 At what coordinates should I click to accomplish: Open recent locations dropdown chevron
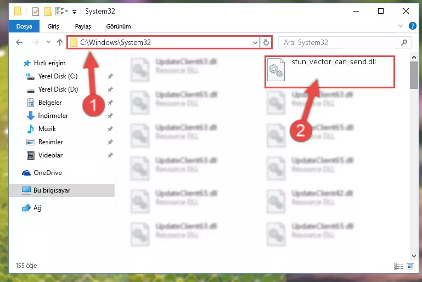[48, 42]
